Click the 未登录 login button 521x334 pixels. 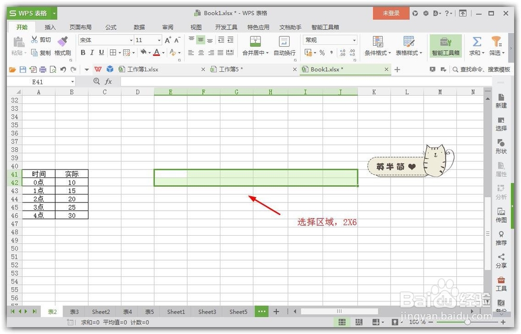pos(390,12)
